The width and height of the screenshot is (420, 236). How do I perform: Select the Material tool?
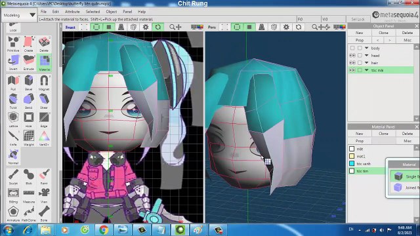(x=44, y=62)
